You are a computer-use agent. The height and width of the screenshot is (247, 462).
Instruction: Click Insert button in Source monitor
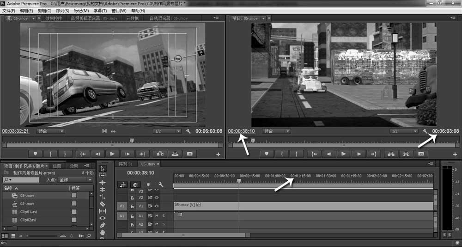click(x=160, y=154)
